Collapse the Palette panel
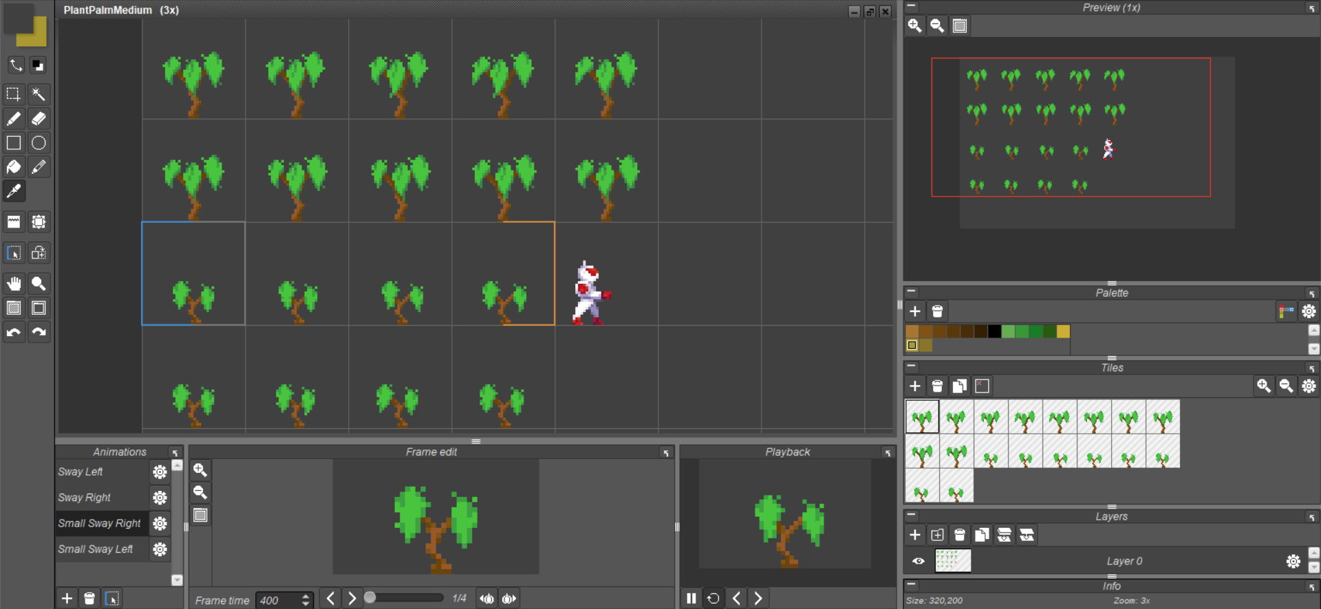This screenshot has width=1321, height=609. click(x=911, y=291)
